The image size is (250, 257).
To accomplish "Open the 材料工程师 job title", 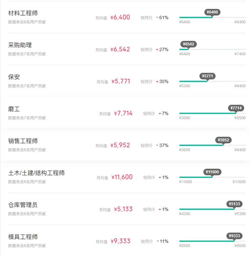I will [23, 13].
